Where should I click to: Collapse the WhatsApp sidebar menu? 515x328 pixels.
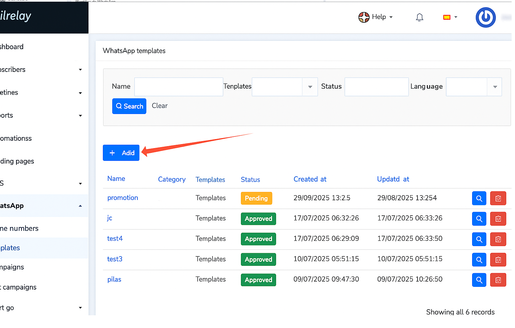(x=44, y=206)
